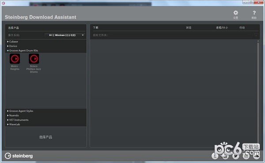Click the 下载 column header

tap(95, 27)
